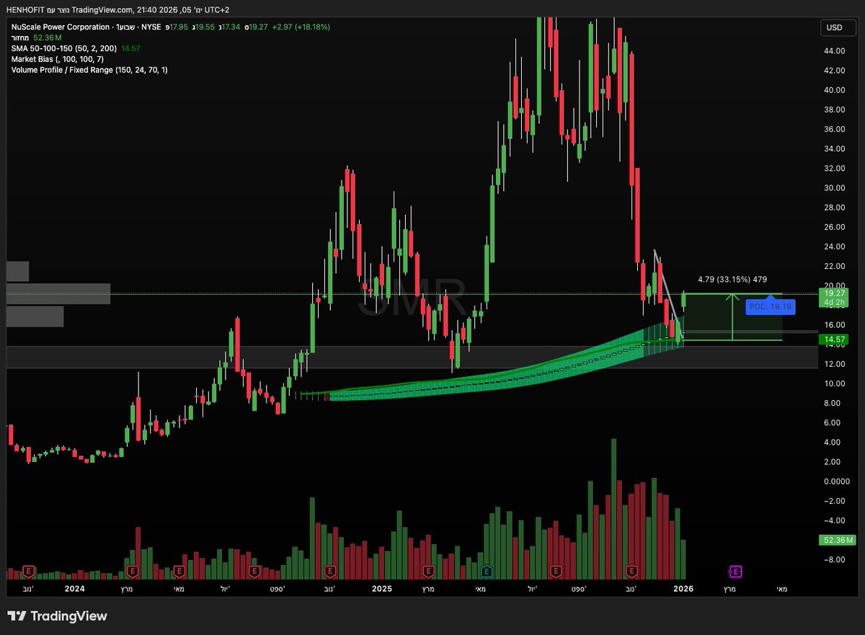This screenshot has height=635, width=865.
Task: Open the red earnings marker above מרץ 2025
Action: point(428,572)
